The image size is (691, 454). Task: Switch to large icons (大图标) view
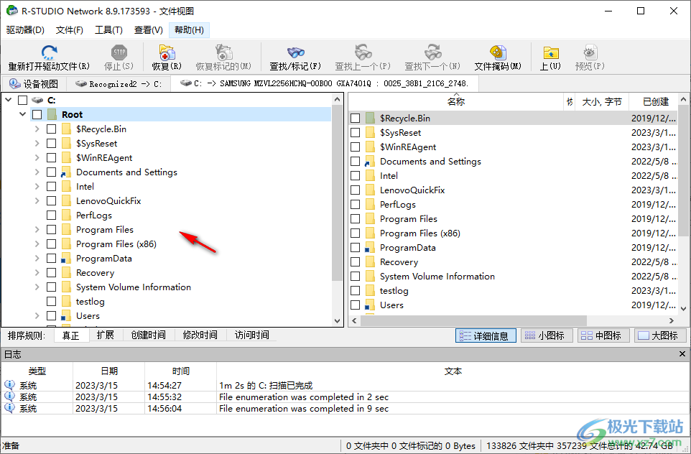pos(660,336)
